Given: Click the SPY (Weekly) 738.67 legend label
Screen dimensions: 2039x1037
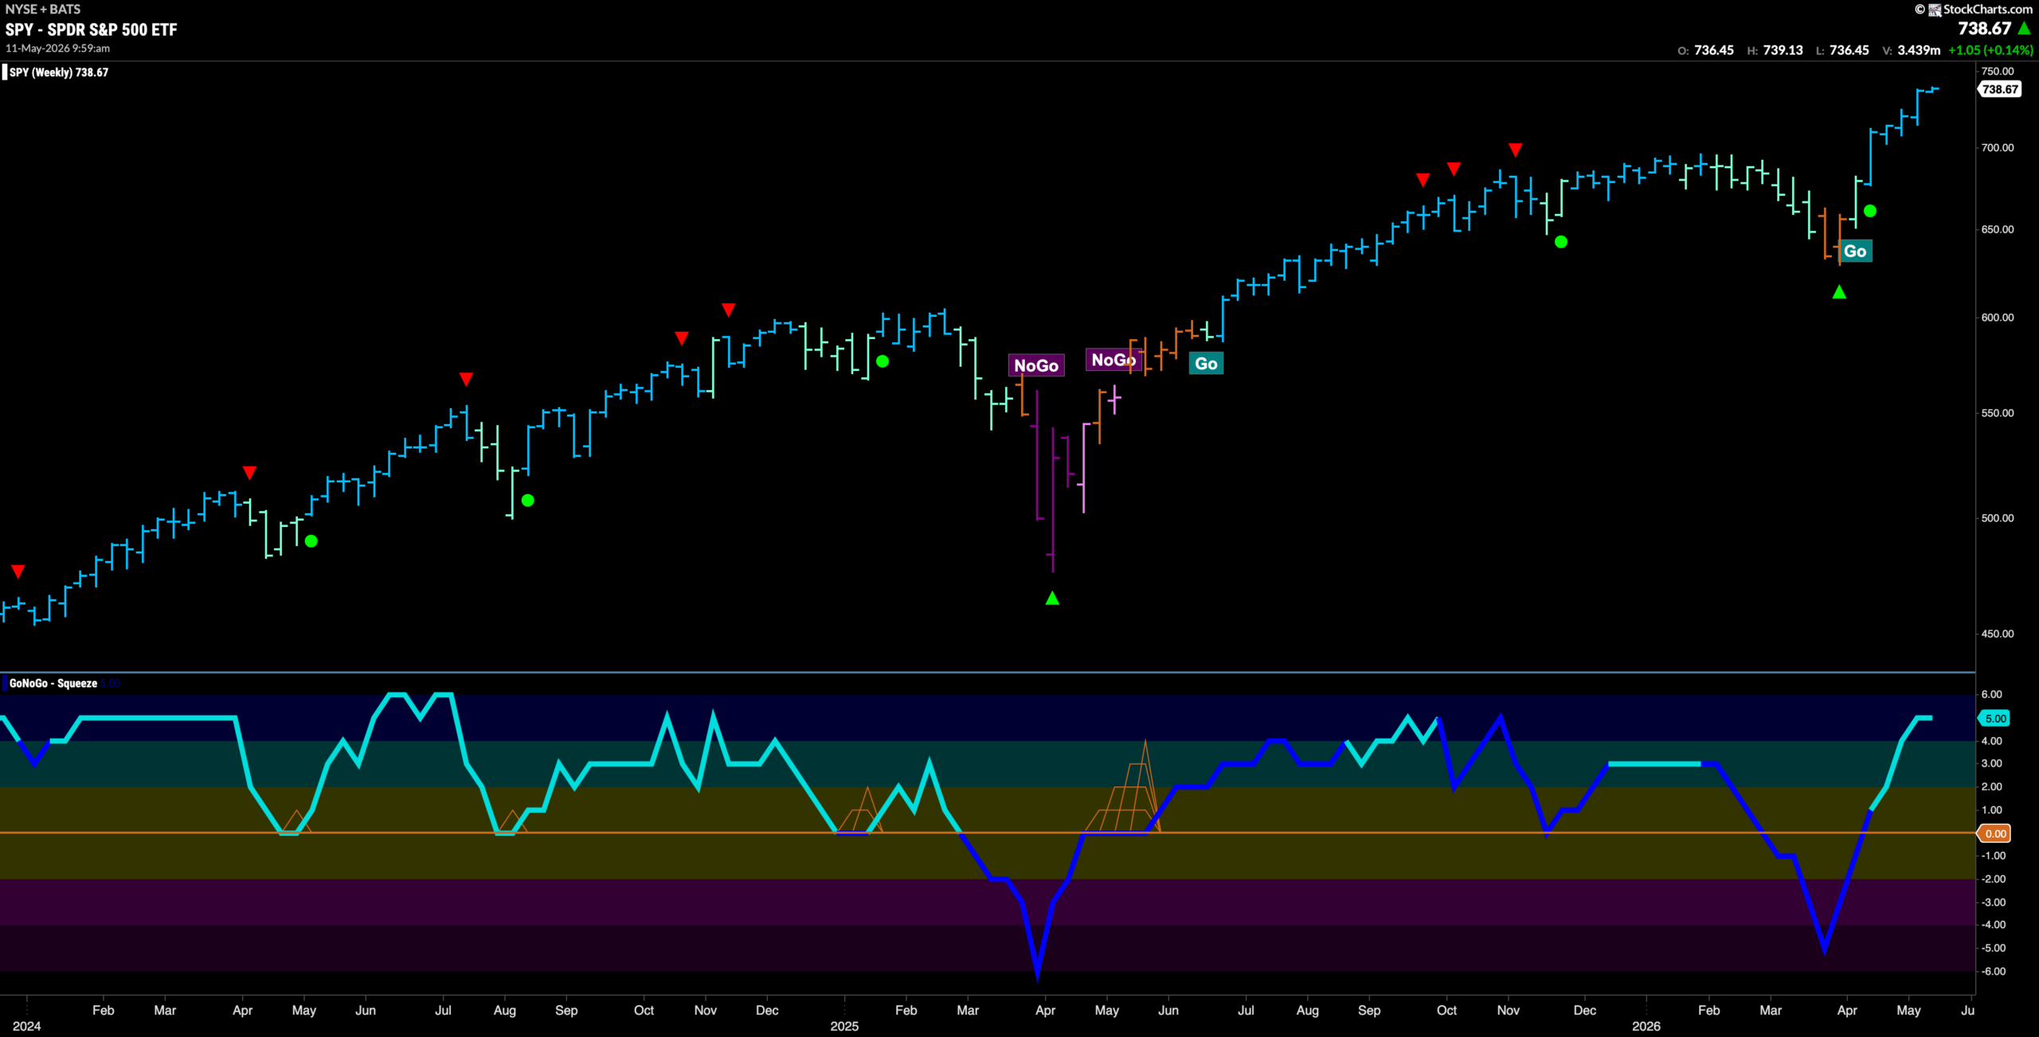Looking at the screenshot, I should coord(58,72).
